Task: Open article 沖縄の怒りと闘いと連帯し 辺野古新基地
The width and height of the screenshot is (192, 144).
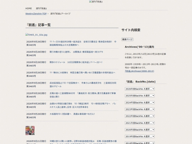Action: coord(83,142)
